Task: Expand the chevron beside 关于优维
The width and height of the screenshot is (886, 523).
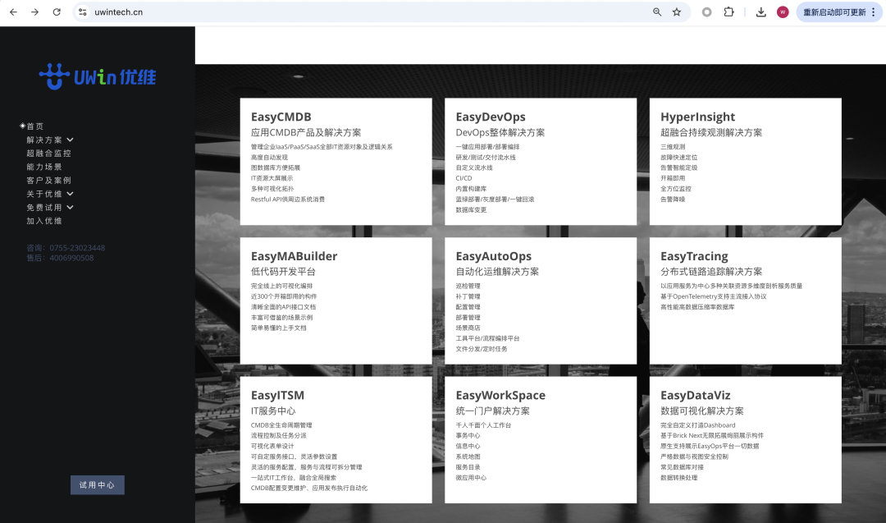Action: [x=70, y=194]
